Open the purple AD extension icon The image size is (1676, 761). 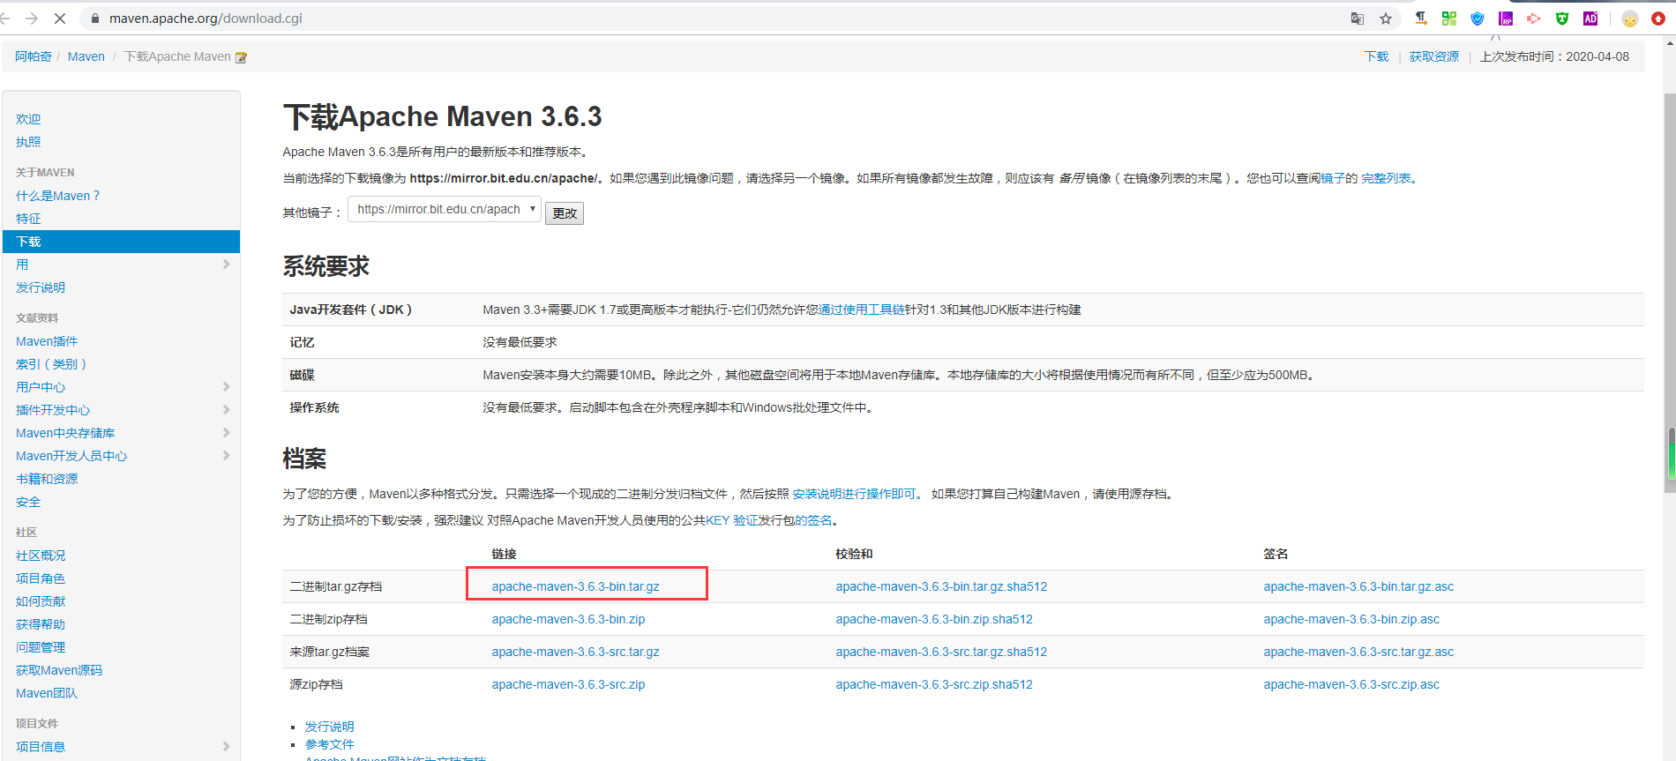(x=1590, y=19)
